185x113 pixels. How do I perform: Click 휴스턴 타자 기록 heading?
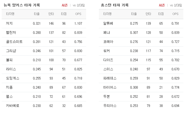tap(115, 5)
